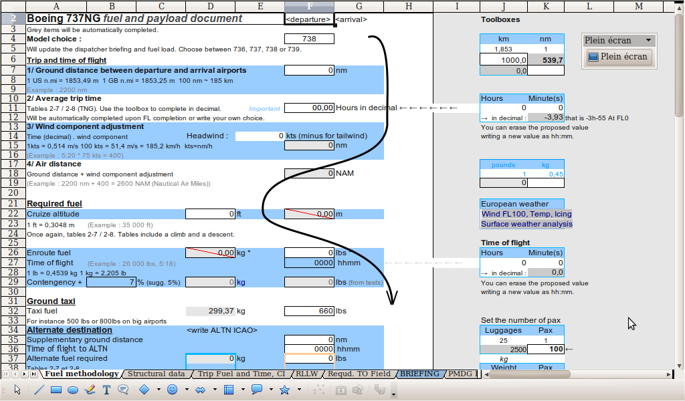Open the Stars shapes dropdown arrow
685x401 pixels.
pos(299,390)
